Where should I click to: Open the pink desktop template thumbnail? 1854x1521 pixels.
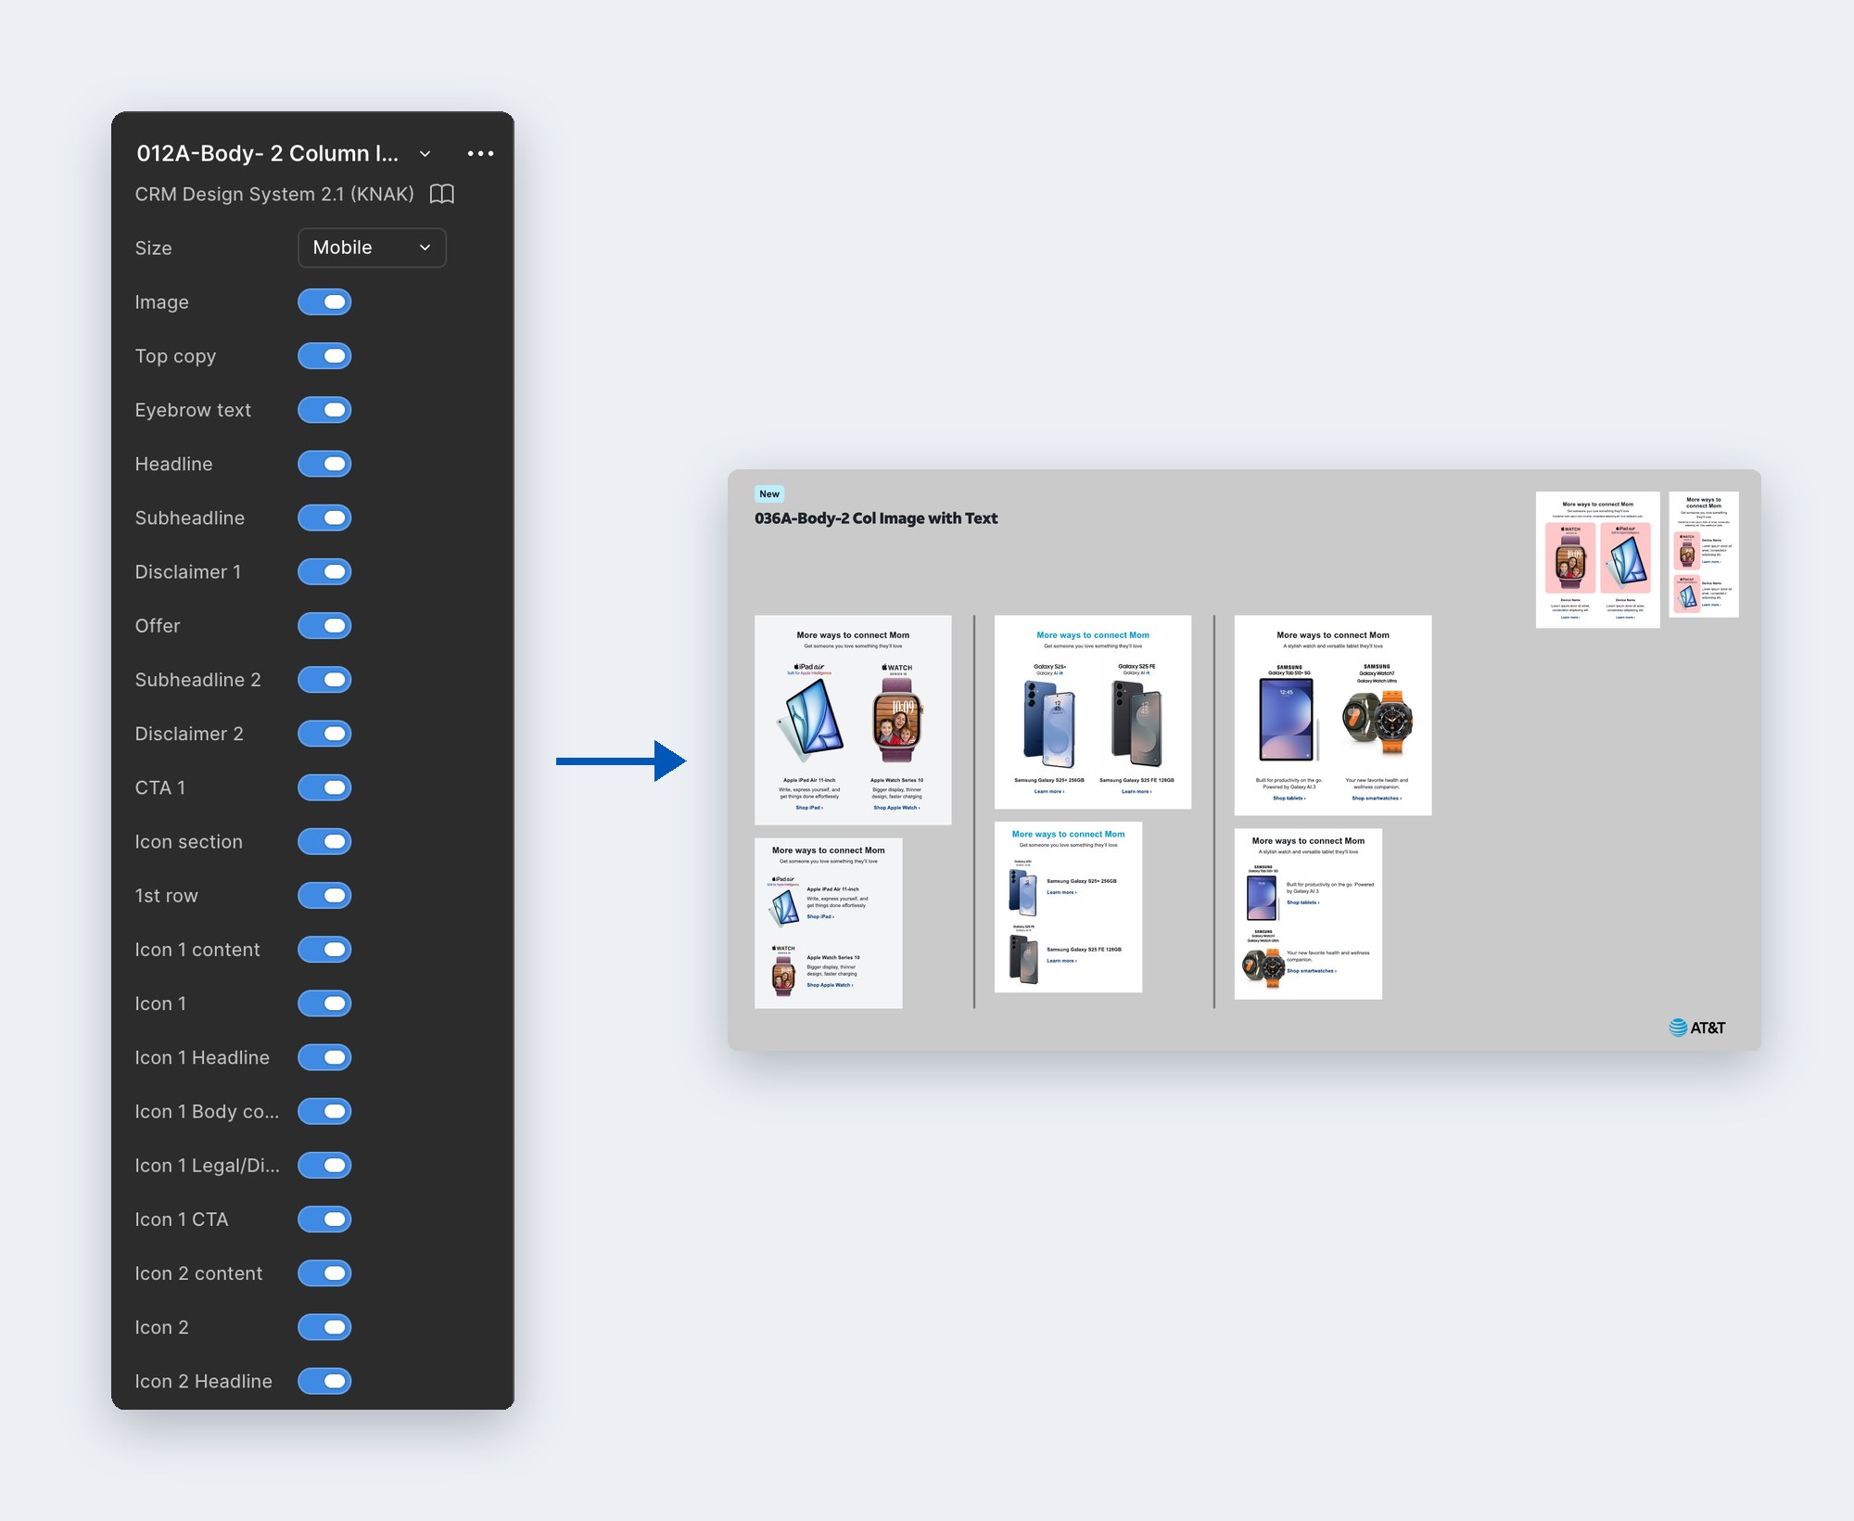pos(1598,560)
